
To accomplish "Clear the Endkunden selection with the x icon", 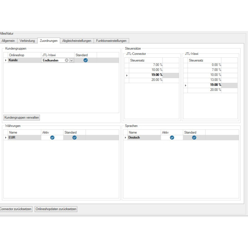I will pyautogui.click(x=66, y=60).
